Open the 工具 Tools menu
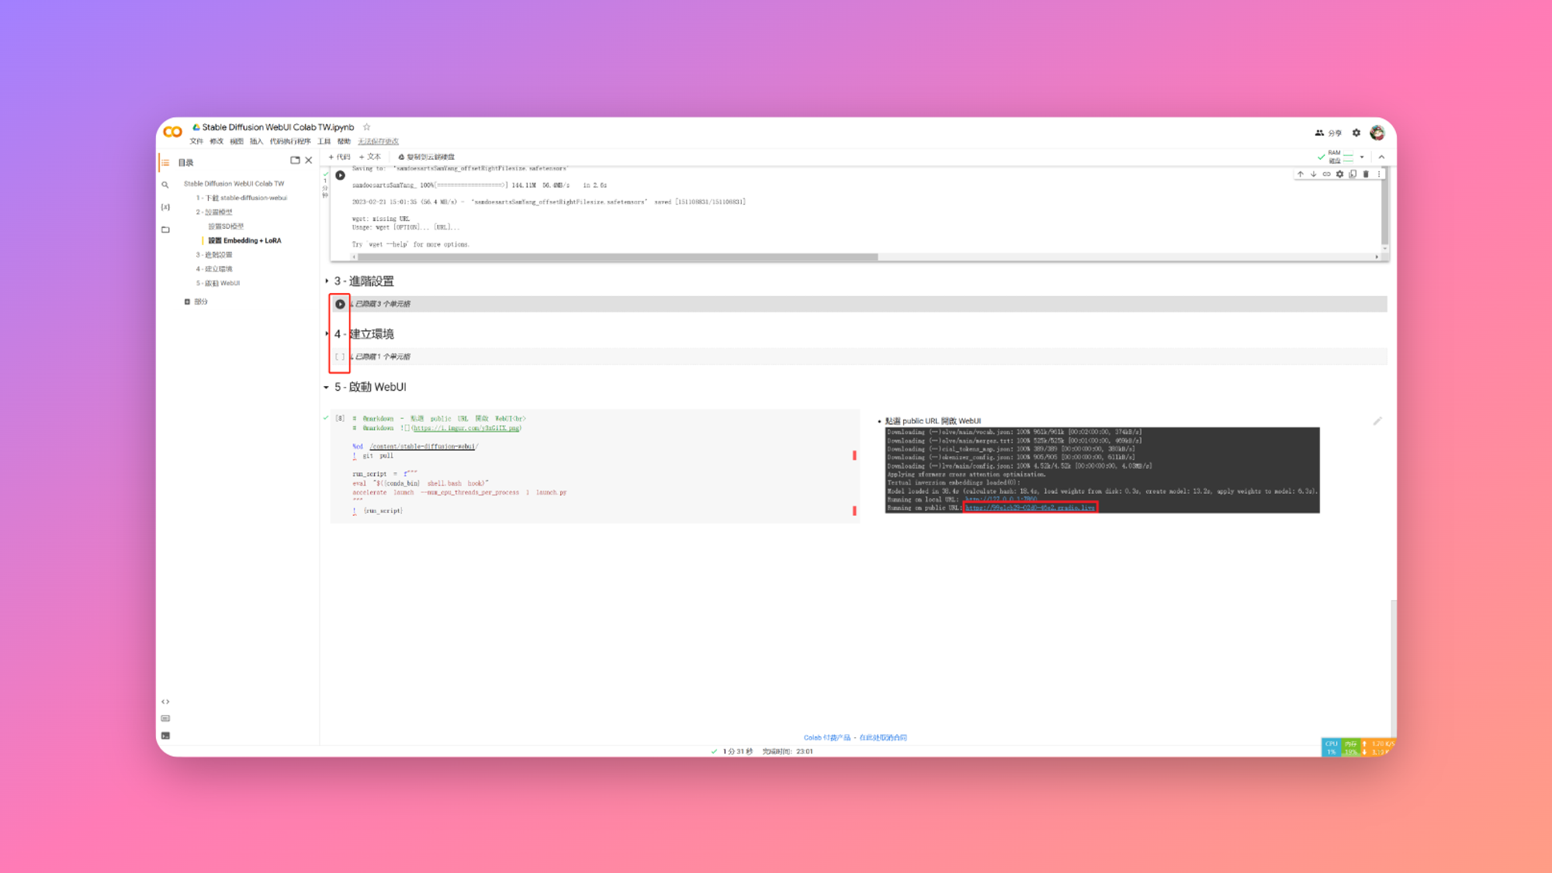The image size is (1552, 873). tap(324, 142)
